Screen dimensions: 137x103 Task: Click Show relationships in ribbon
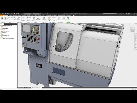pyautogui.click(x=23, y=17)
